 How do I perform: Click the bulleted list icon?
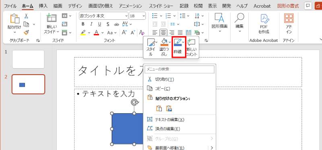coord(155,16)
